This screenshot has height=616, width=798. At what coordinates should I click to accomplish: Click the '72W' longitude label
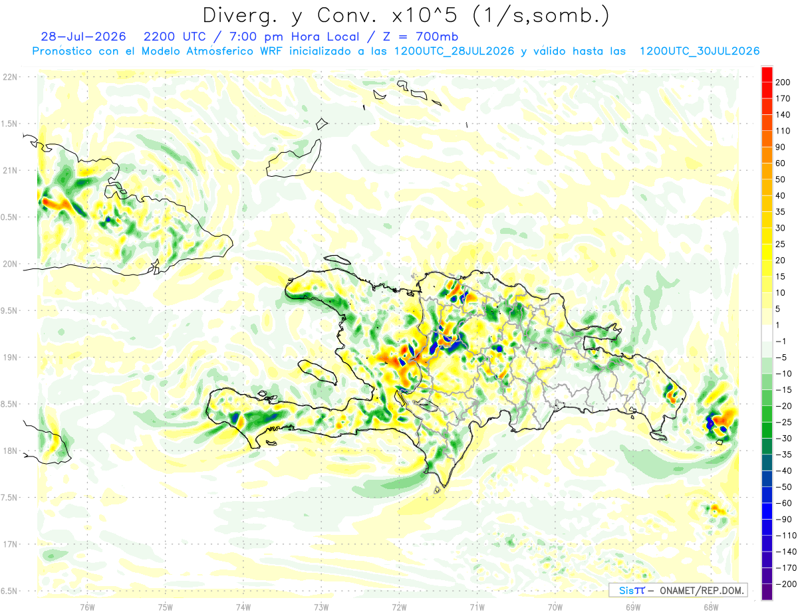click(x=399, y=607)
